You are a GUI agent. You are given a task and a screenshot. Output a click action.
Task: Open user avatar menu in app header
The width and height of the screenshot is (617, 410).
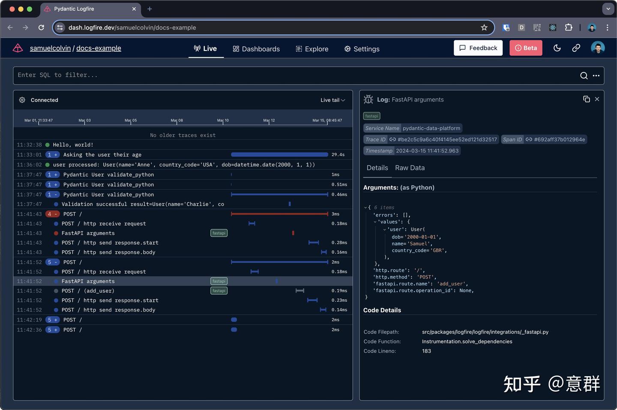[598, 48]
